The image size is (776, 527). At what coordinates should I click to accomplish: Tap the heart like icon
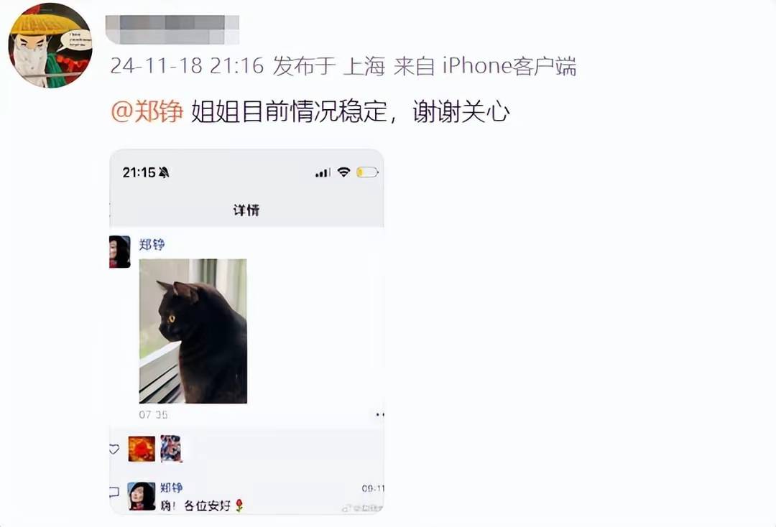114,449
